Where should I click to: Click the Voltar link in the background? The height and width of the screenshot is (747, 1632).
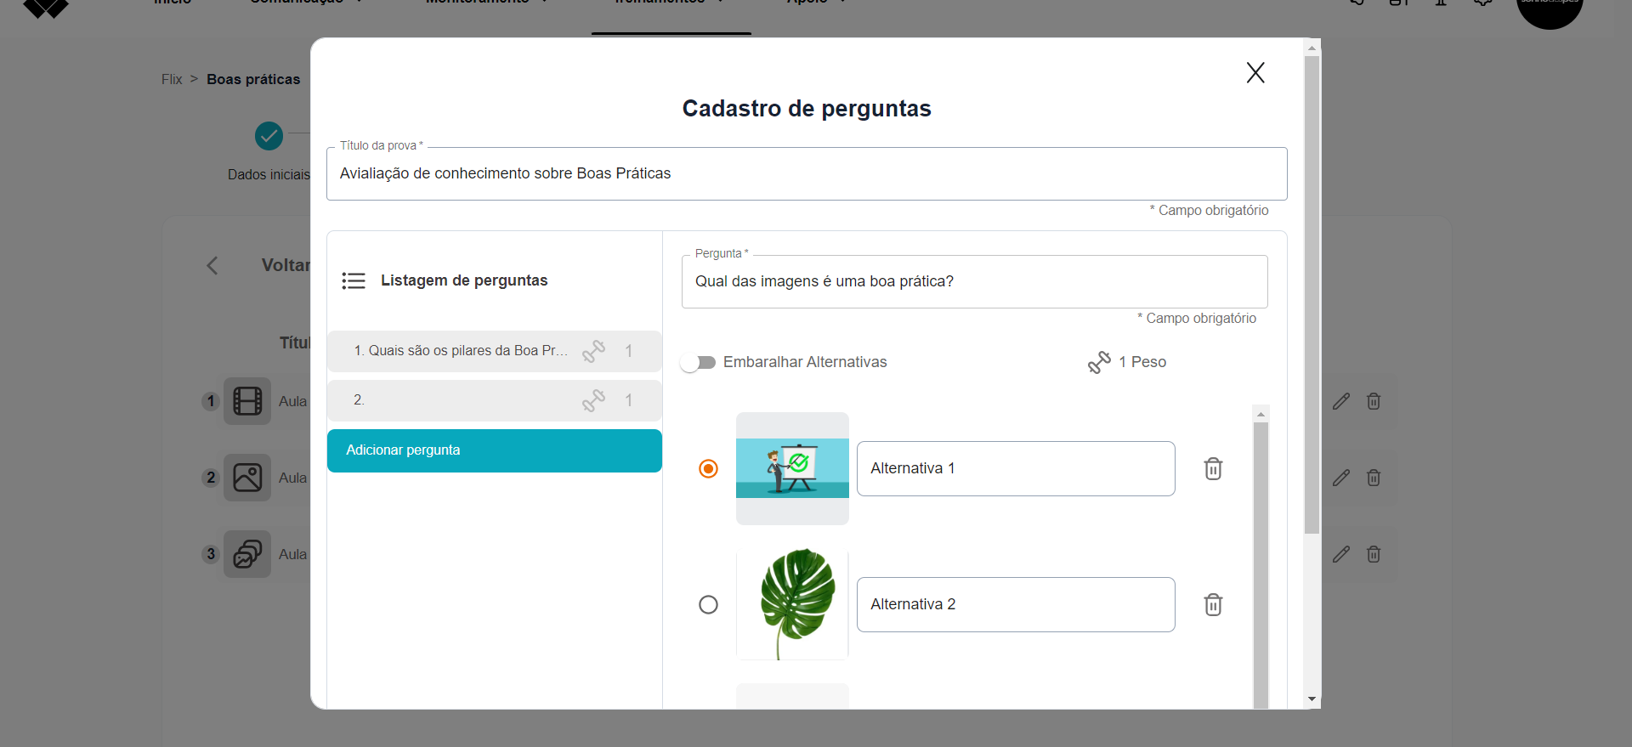[286, 265]
